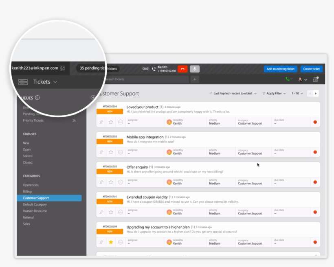Pin the 'Offer enquiry' ticket

click(x=101, y=182)
